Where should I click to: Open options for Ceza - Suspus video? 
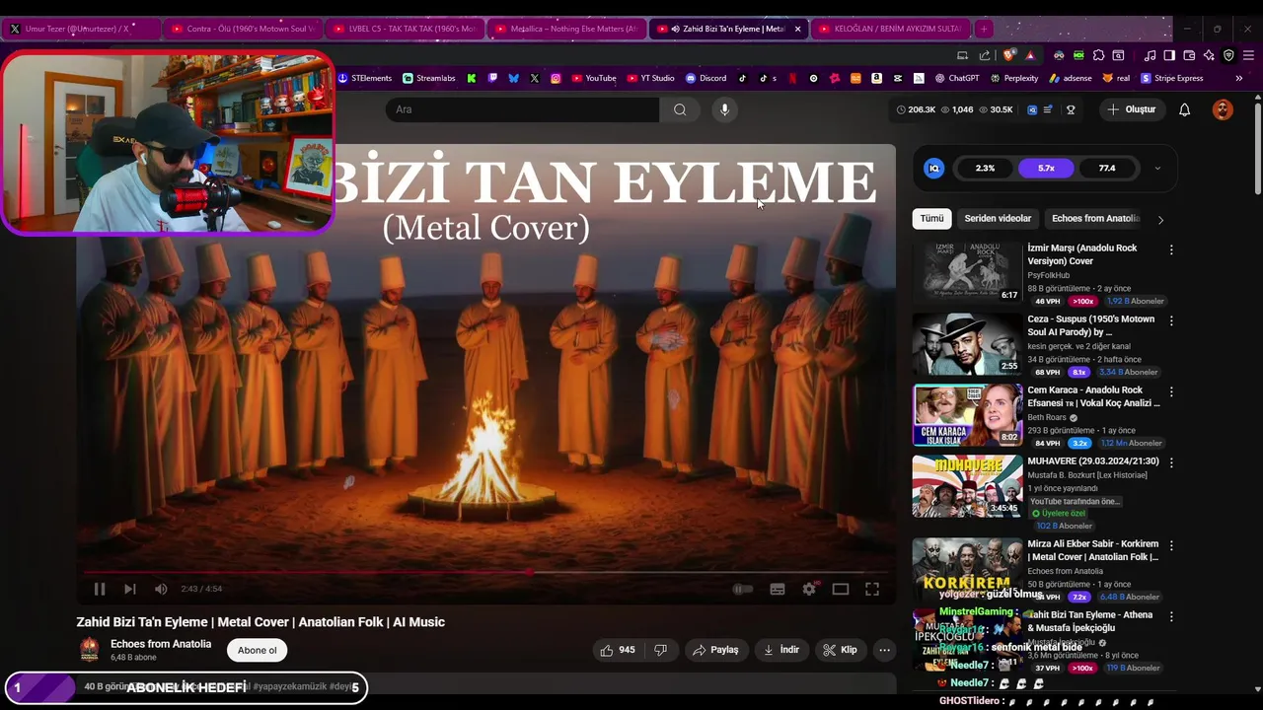pos(1171,321)
